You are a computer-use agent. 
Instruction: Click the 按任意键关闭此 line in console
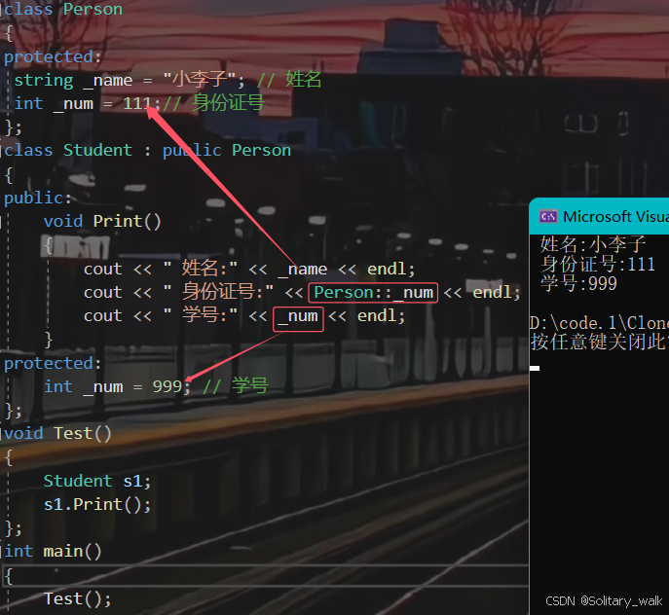coord(599,342)
